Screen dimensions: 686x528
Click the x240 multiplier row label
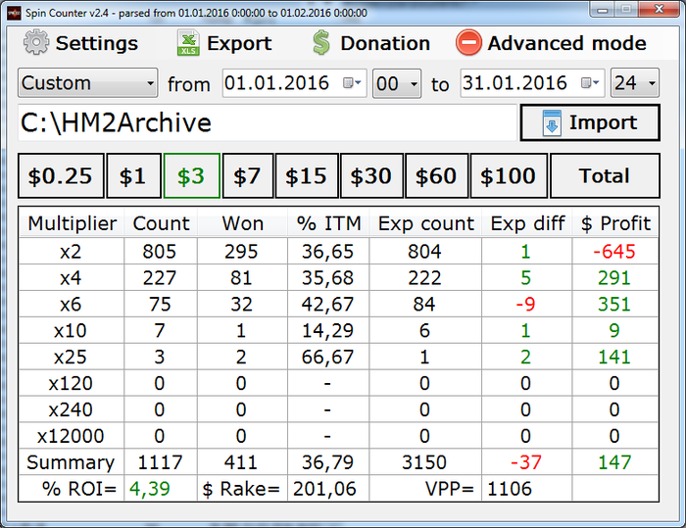point(71,409)
